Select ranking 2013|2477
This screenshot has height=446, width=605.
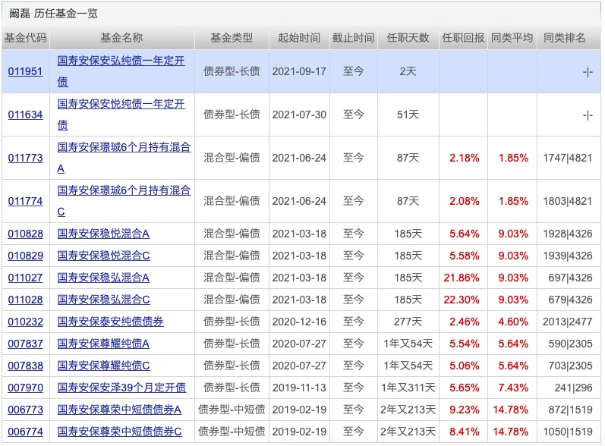567,322
